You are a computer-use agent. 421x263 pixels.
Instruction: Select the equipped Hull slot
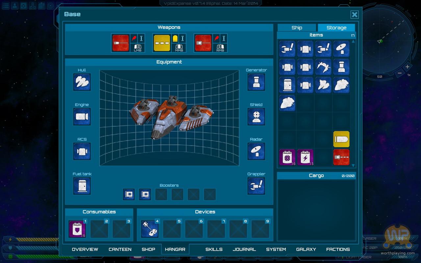82,82
